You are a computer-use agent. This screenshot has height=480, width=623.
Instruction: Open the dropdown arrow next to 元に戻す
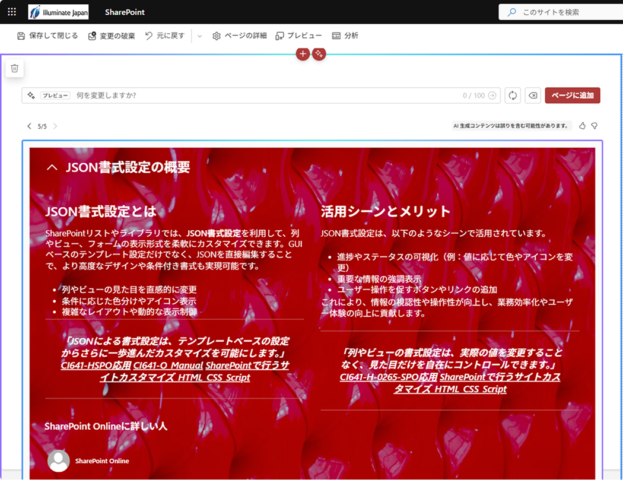pyautogui.click(x=199, y=36)
